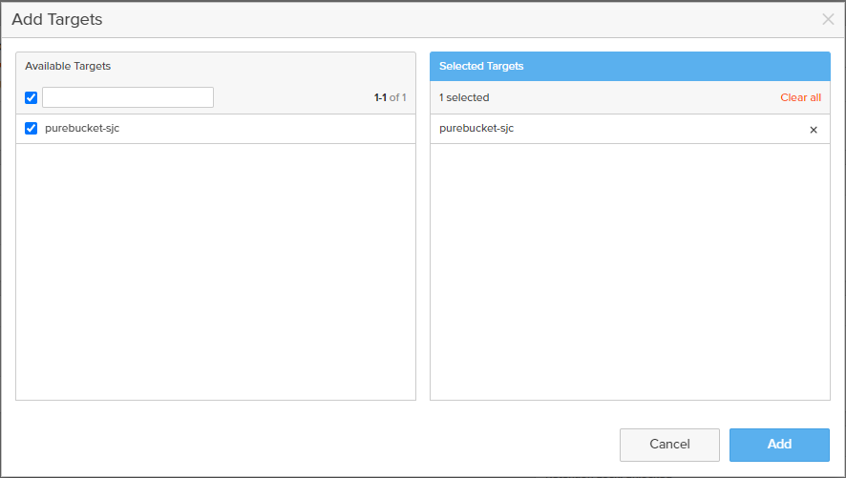Click the 1 selected status text
The image size is (846, 478).
pyautogui.click(x=464, y=97)
